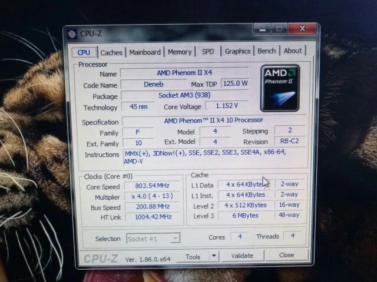Click the 16-way Level 2 associativity
Image resolution: width=377 pixels, height=282 pixels.
click(x=289, y=204)
